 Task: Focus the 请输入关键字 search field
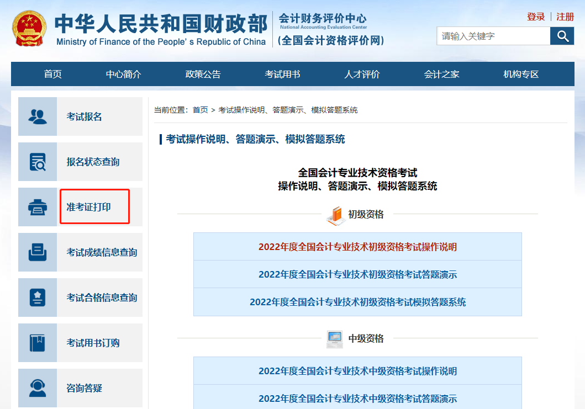(493, 36)
